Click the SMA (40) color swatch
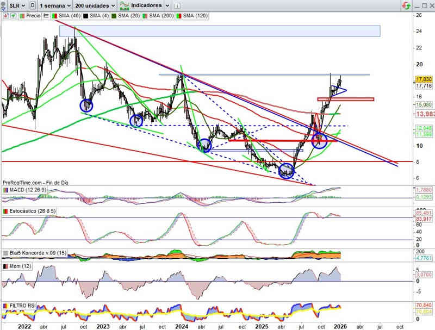 tap(55, 16)
